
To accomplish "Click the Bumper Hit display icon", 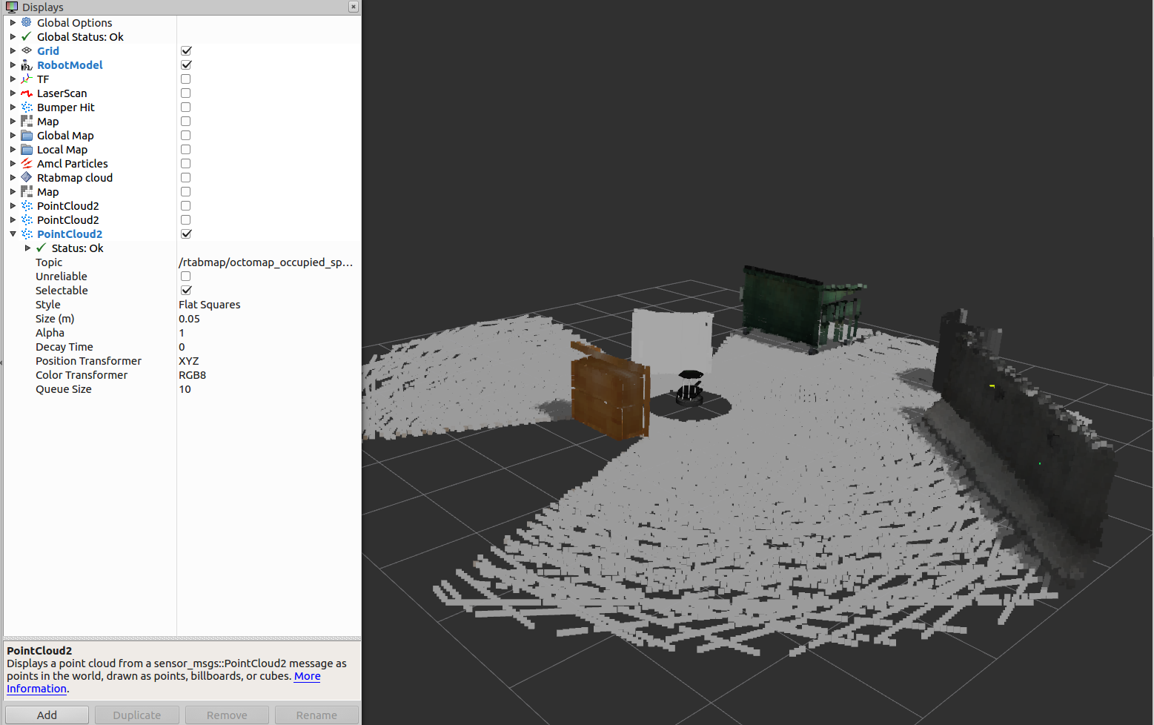I will point(26,107).
